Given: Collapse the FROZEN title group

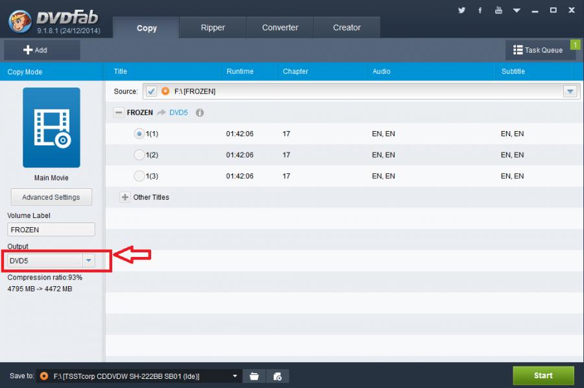Looking at the screenshot, I should click(x=119, y=112).
